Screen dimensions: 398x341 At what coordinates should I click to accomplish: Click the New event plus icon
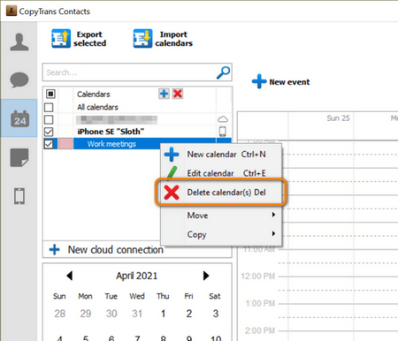click(x=259, y=81)
